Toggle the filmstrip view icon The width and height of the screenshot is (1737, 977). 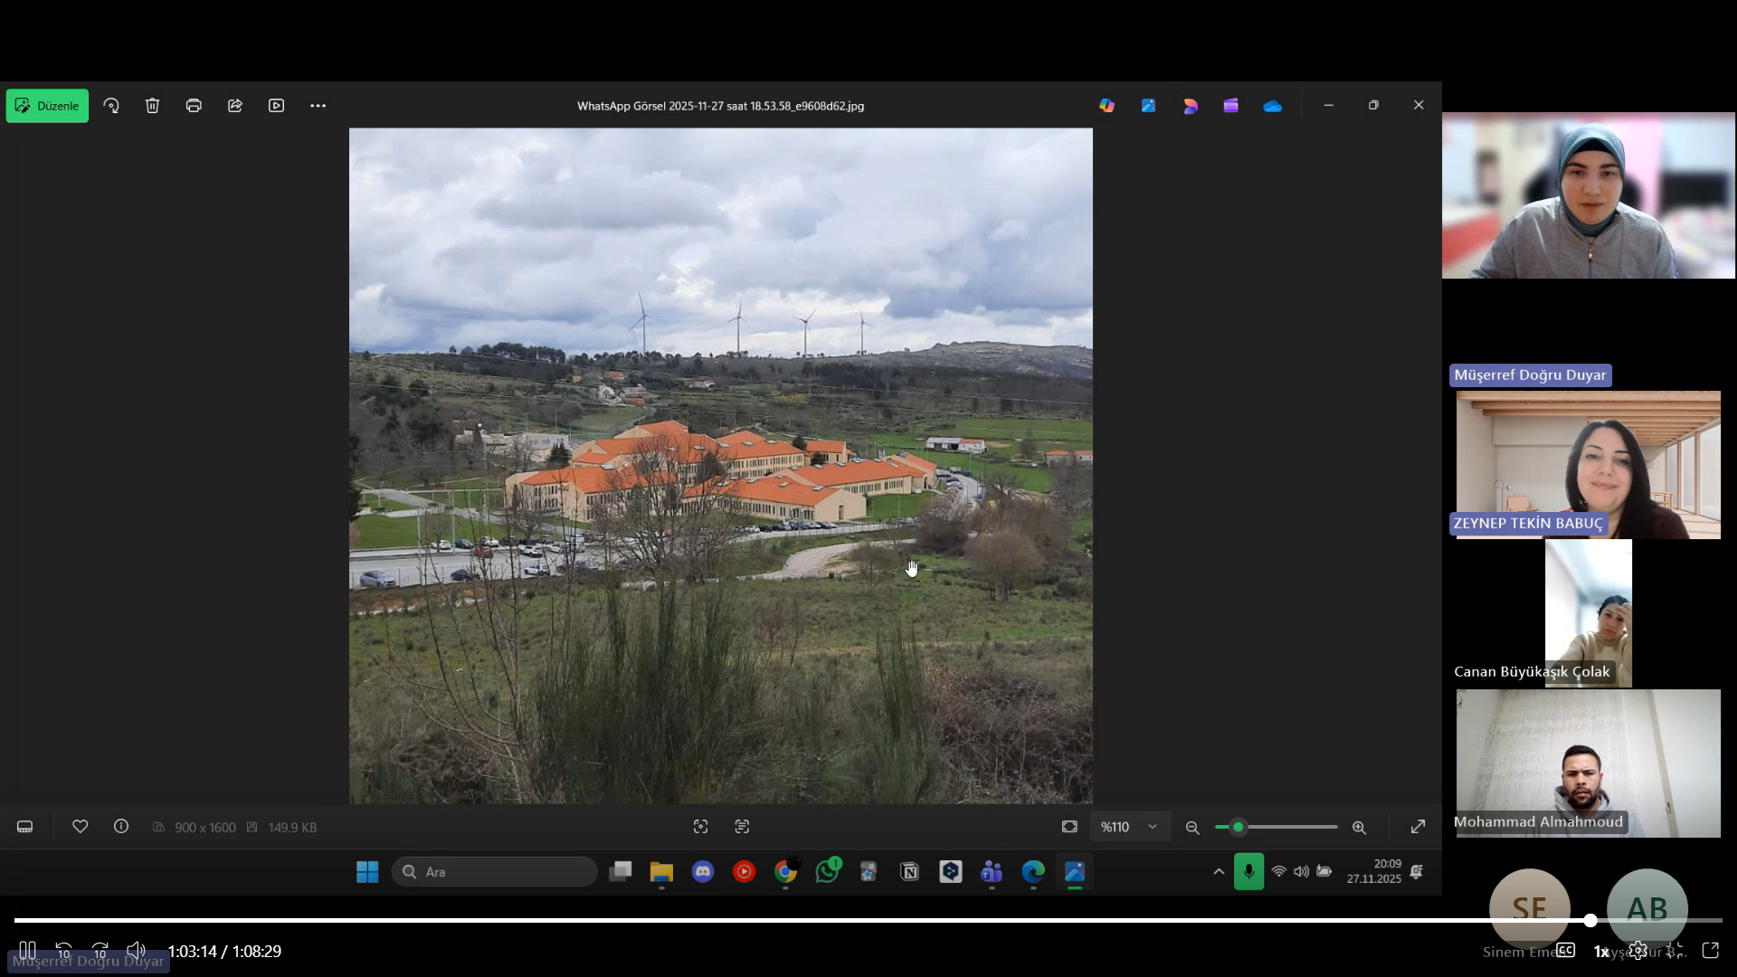click(x=25, y=827)
